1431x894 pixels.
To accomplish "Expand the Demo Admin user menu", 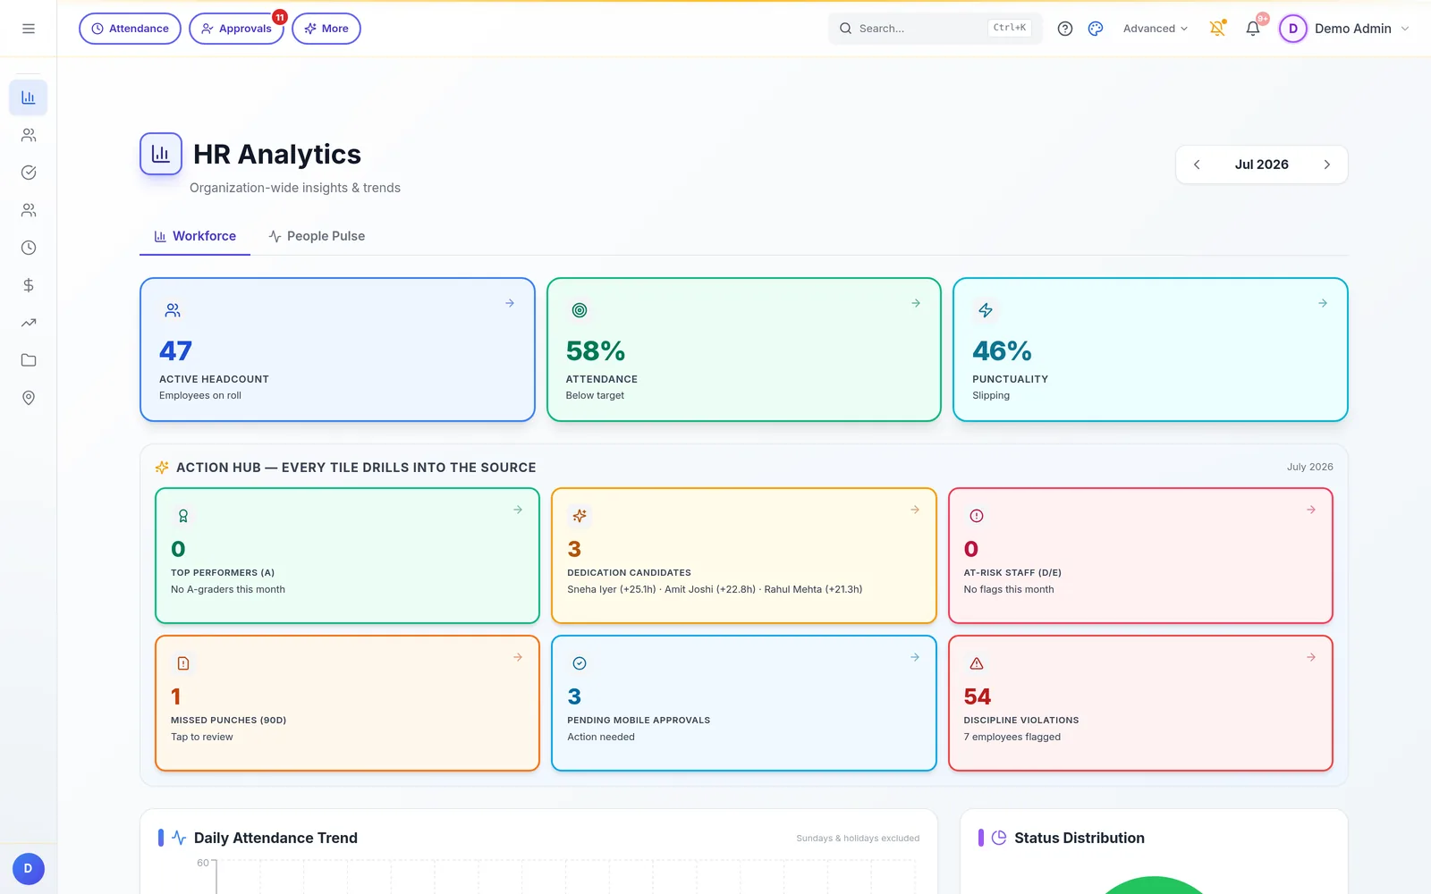I will point(1344,29).
